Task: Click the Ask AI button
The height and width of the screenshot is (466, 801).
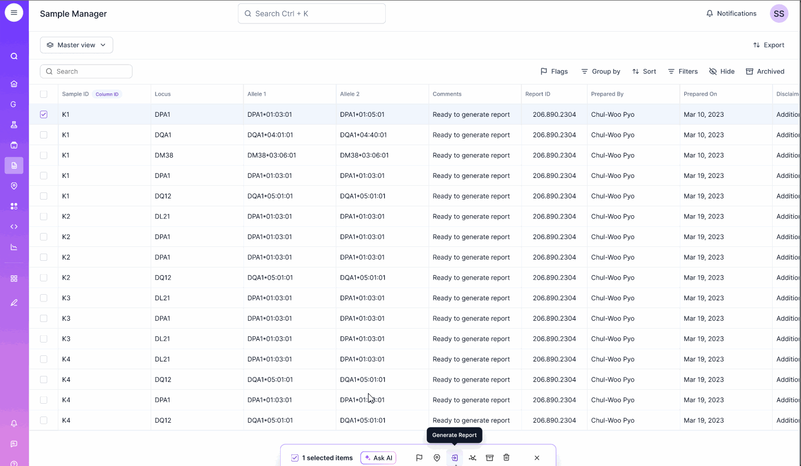Action: click(x=379, y=457)
